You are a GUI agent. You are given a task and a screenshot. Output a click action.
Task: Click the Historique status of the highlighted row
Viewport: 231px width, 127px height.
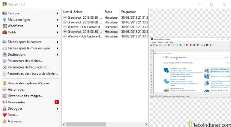click(x=111, y=32)
